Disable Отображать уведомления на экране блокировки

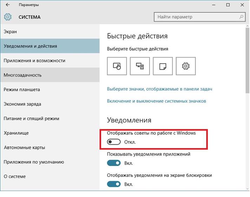click(x=114, y=184)
